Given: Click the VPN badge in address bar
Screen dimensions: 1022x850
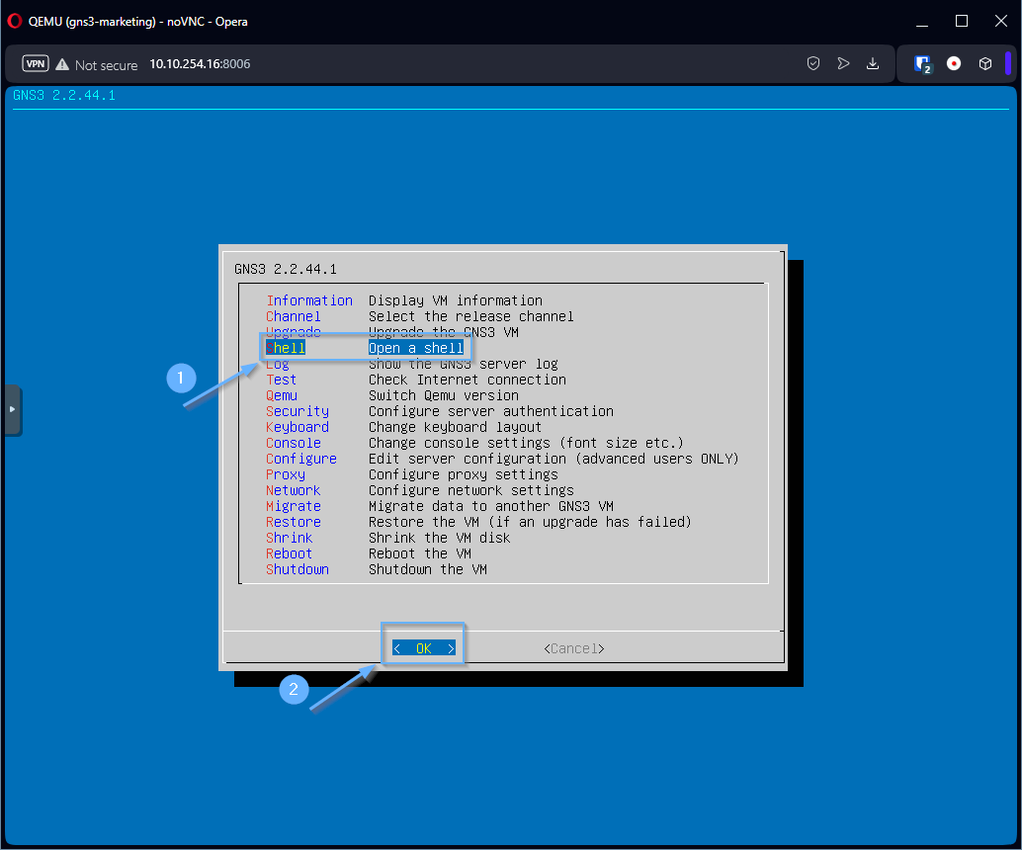Looking at the screenshot, I should pos(36,64).
